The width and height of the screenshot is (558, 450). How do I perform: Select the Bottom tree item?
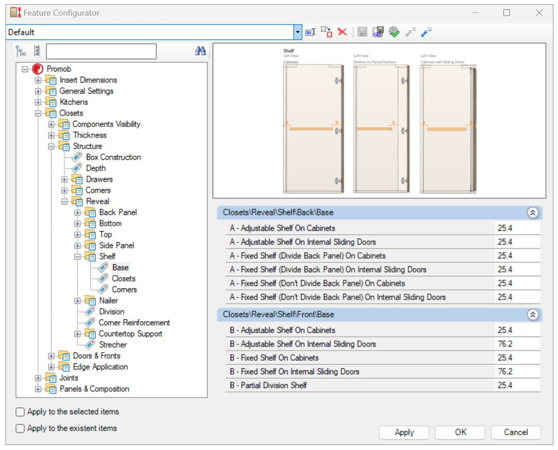click(x=110, y=223)
